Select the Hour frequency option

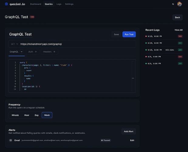(x=27, y=115)
